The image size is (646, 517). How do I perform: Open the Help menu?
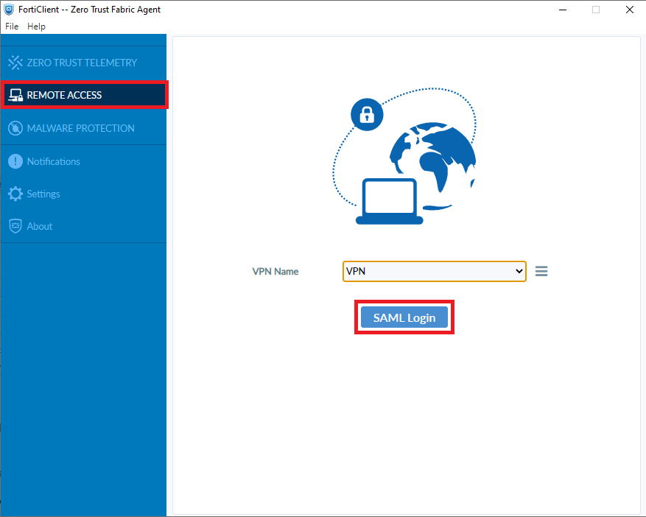(x=36, y=27)
